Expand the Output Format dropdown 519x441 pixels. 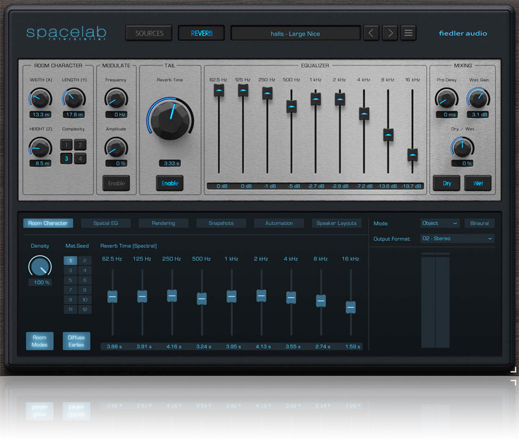coord(457,239)
